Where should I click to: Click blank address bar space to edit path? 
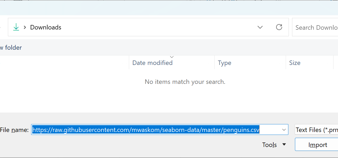click(158, 27)
